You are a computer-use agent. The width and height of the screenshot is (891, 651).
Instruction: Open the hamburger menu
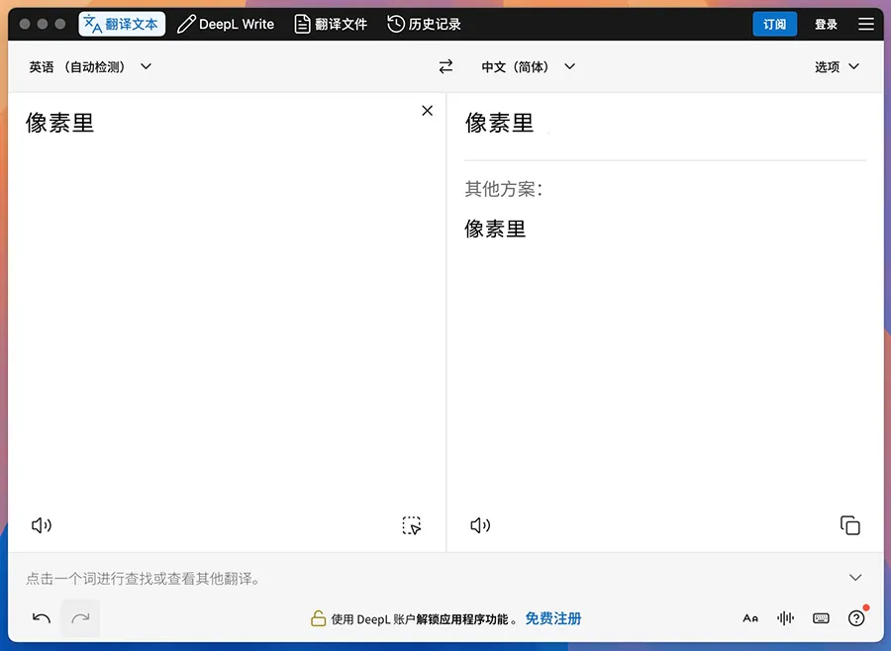click(866, 24)
